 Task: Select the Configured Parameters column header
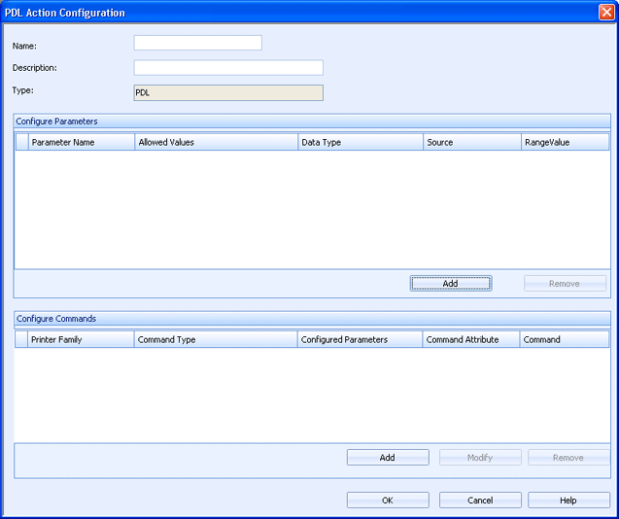(x=360, y=339)
